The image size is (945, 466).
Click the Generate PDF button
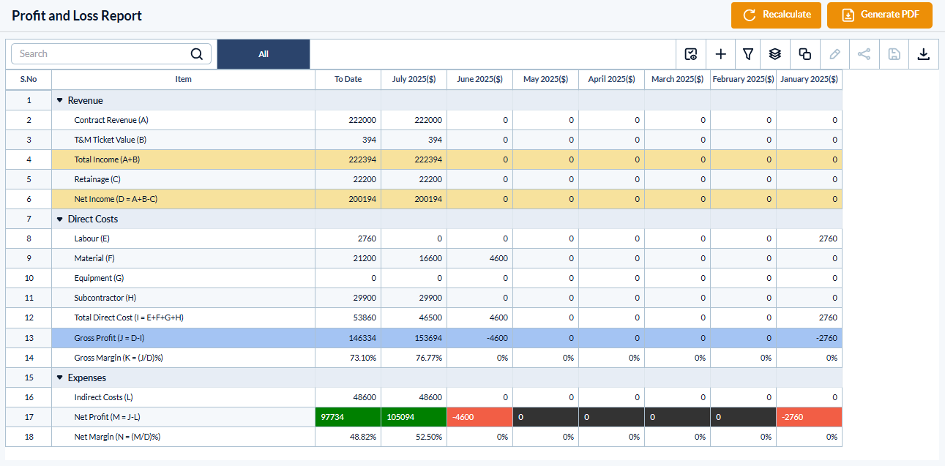coord(879,15)
